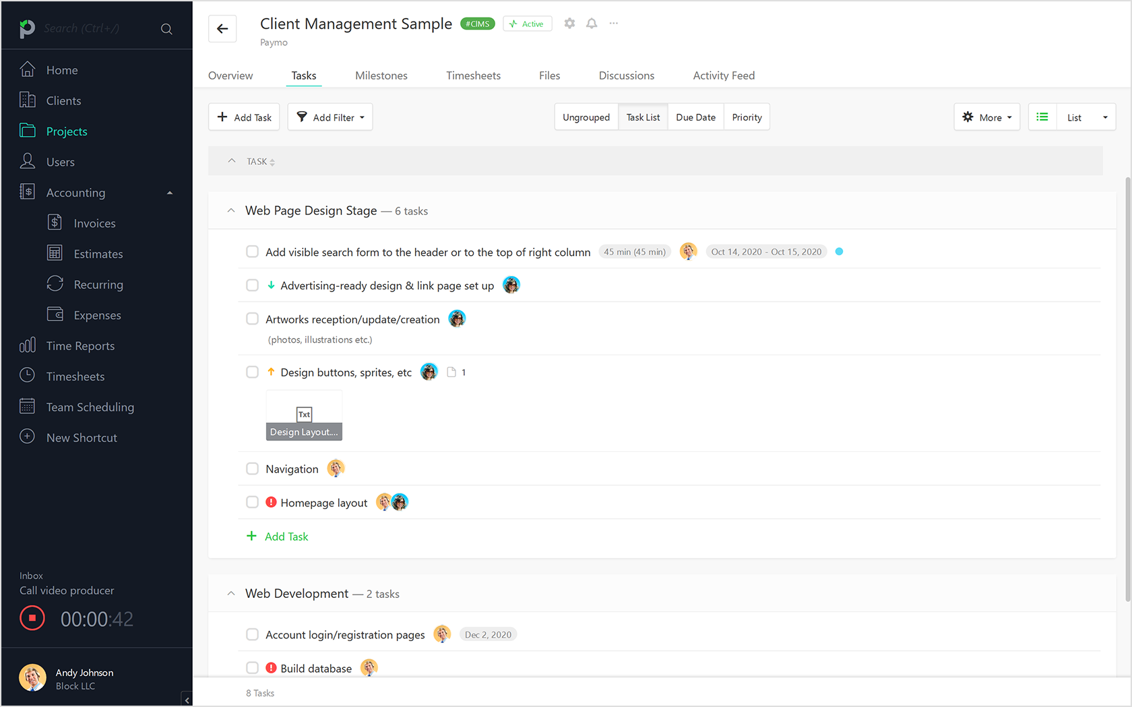Image resolution: width=1132 pixels, height=707 pixels.
Task: Click the notification bell icon
Action: tap(592, 24)
